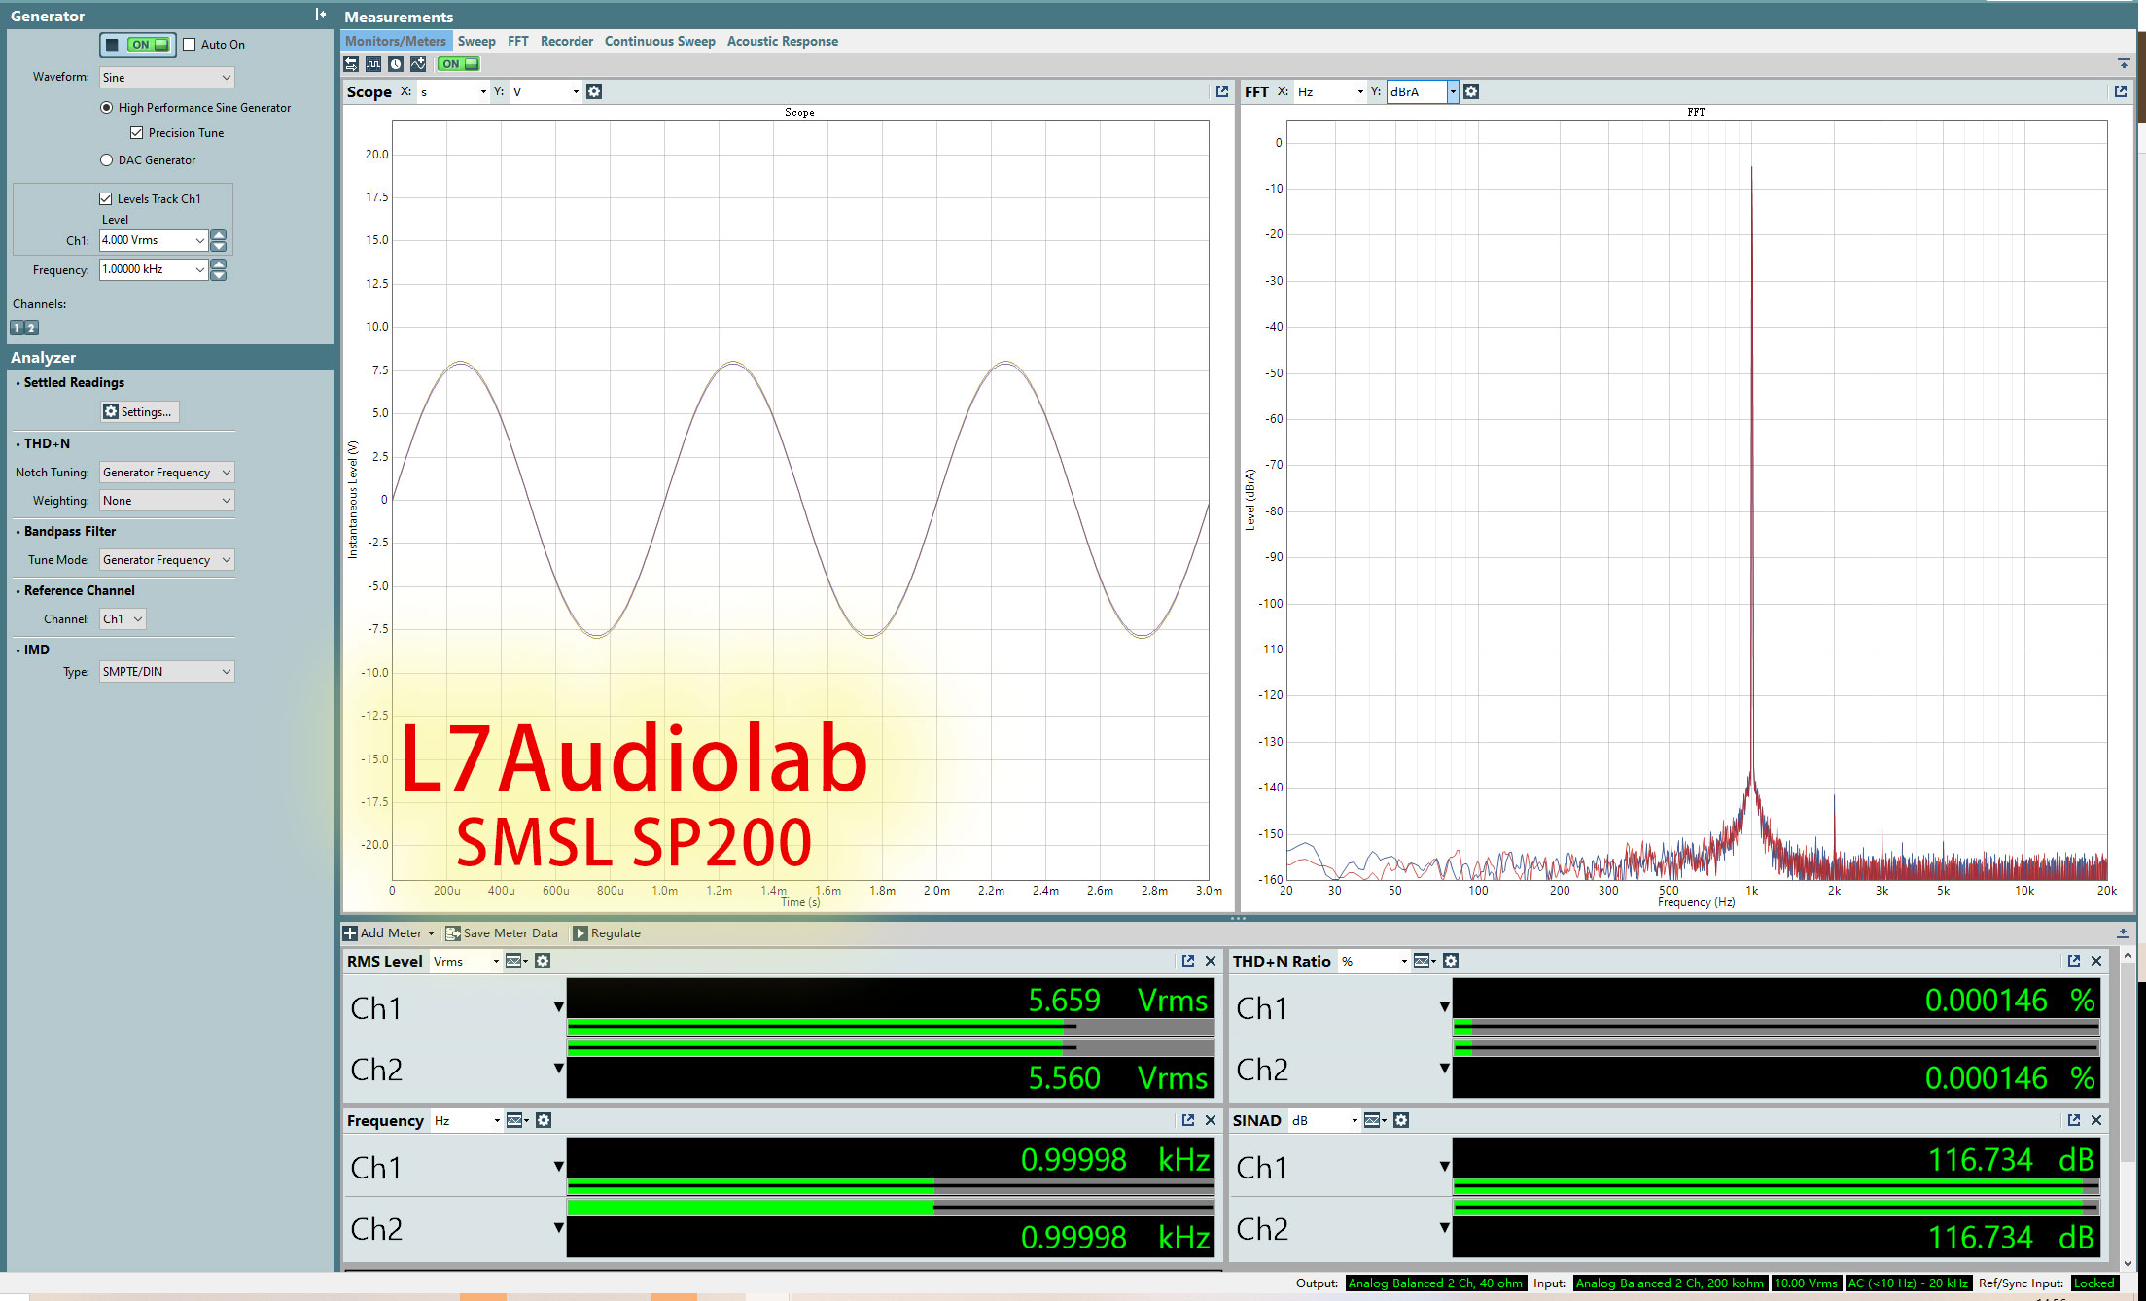
Task: Open RMS Level meter display options icon
Action: 516,961
